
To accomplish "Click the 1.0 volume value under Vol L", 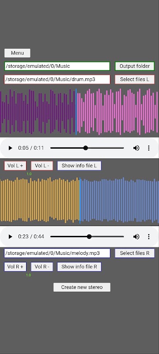I will tap(29, 174).
